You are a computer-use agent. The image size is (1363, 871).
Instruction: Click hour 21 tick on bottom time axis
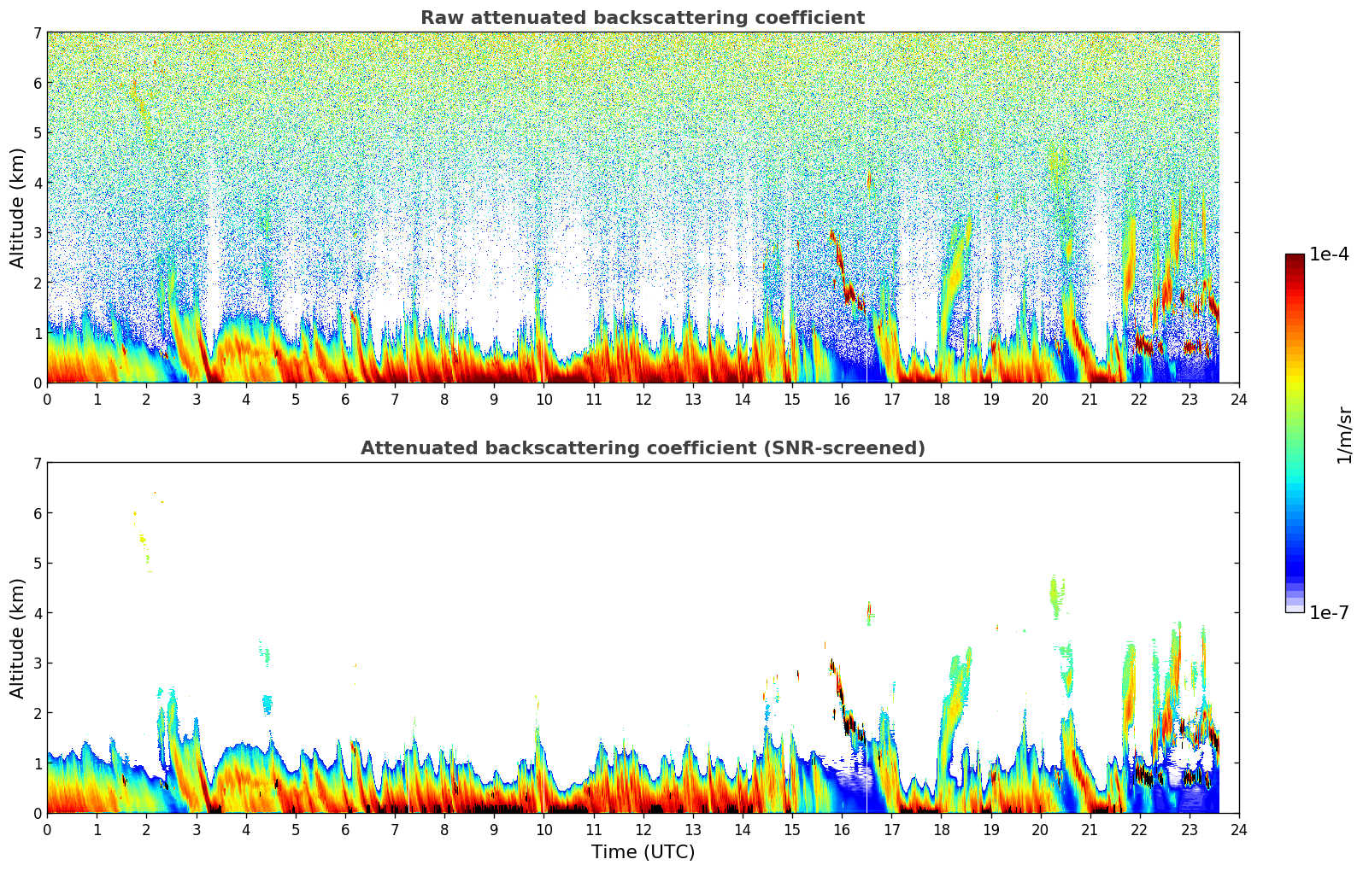pos(1090,830)
